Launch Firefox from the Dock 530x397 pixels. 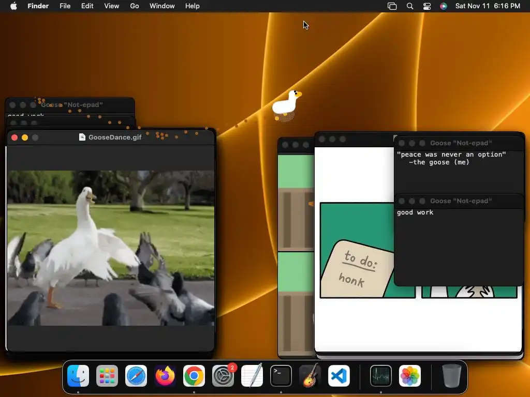[165, 376]
